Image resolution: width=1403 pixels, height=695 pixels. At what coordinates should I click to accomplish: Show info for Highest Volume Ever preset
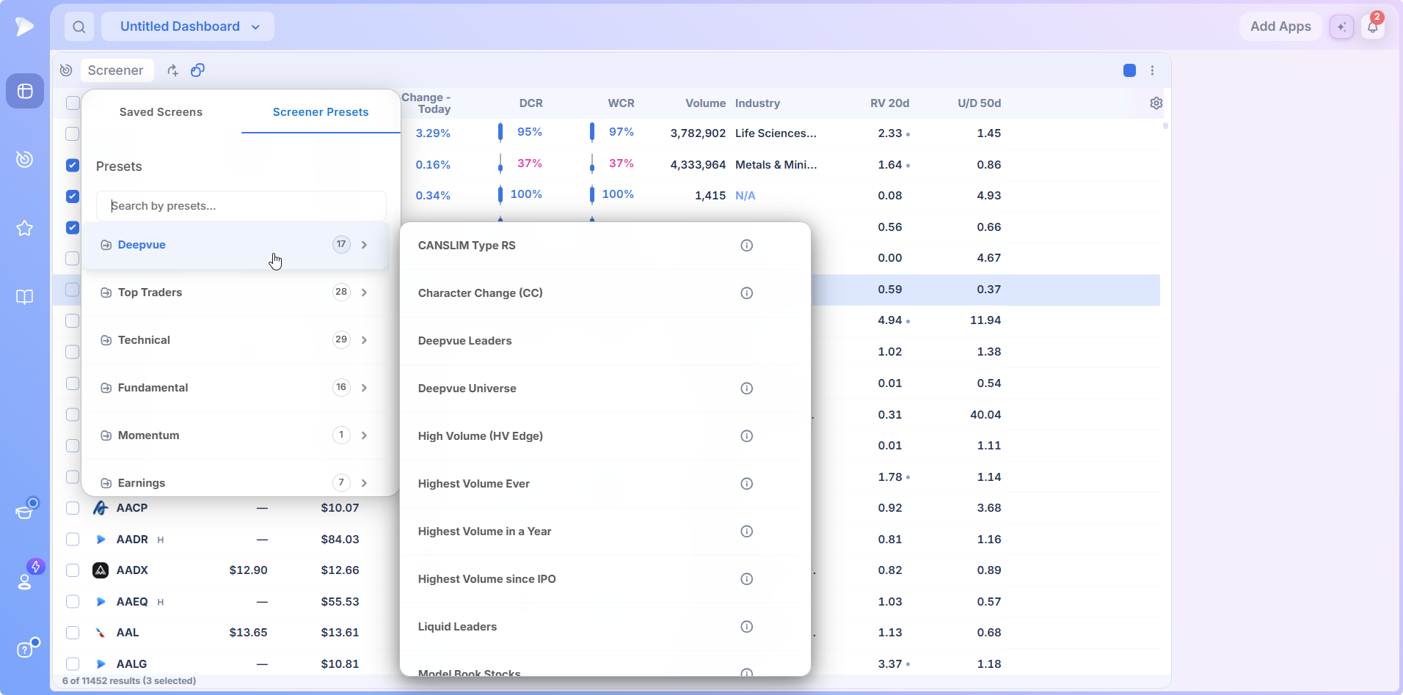pyautogui.click(x=746, y=484)
